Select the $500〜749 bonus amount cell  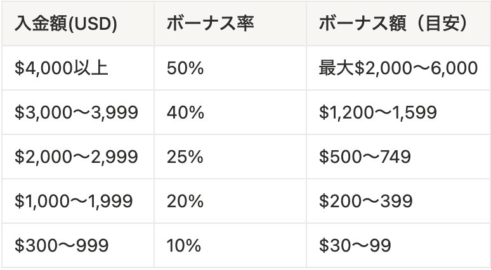point(365,157)
